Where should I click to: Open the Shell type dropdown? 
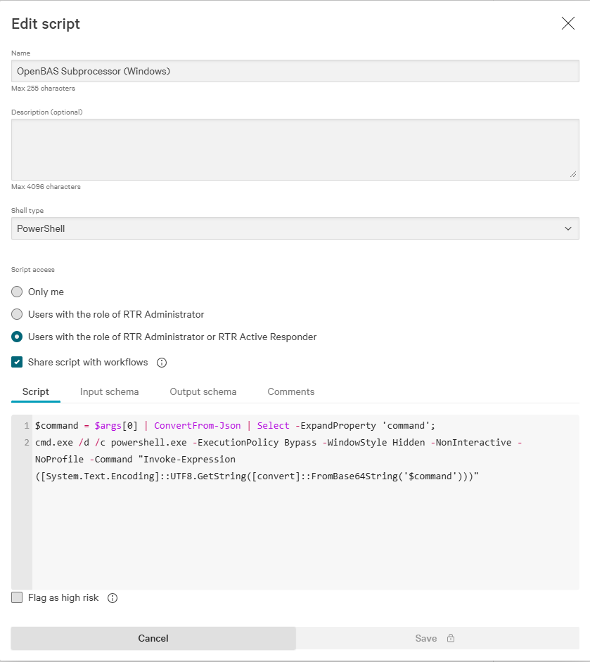point(295,228)
